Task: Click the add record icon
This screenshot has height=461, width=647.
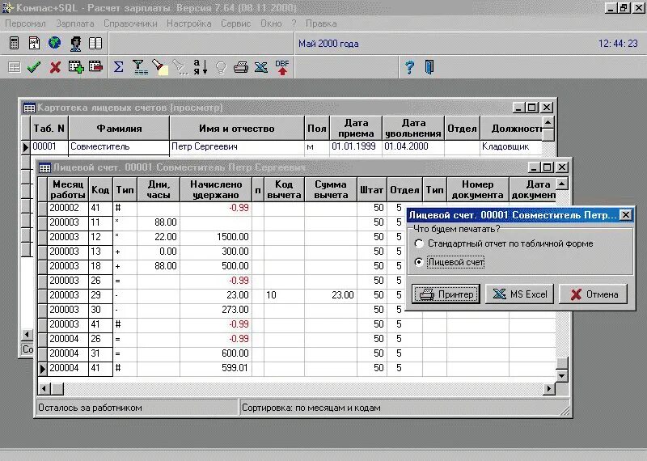Action: pos(76,67)
